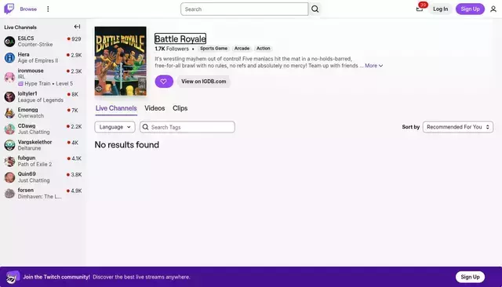Open Quin69 channel avatar
This screenshot has width=502, height=287.
click(x=9, y=177)
